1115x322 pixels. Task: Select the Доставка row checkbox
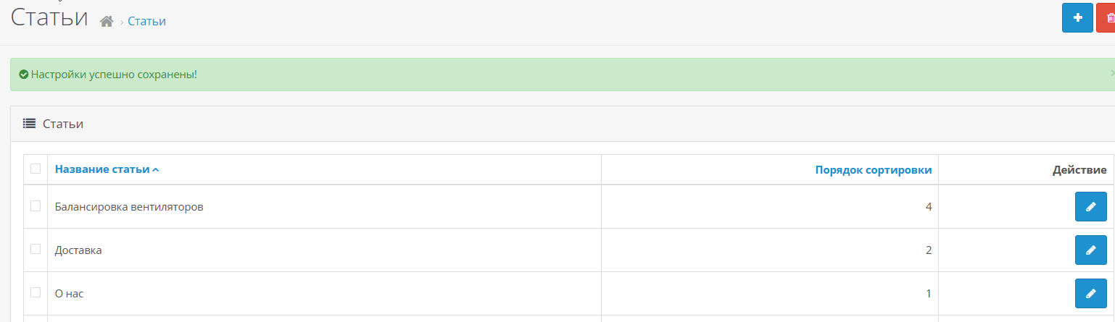(x=36, y=250)
